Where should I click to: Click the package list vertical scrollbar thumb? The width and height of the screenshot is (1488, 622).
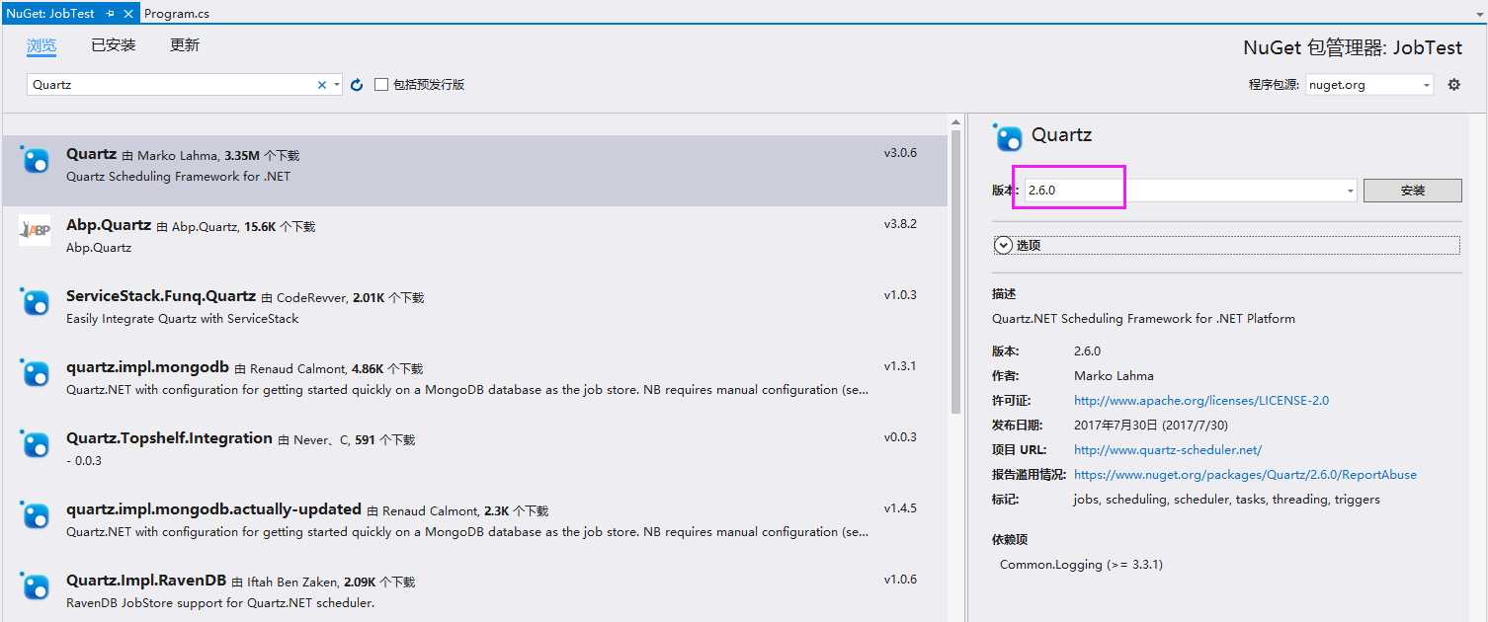point(955,272)
